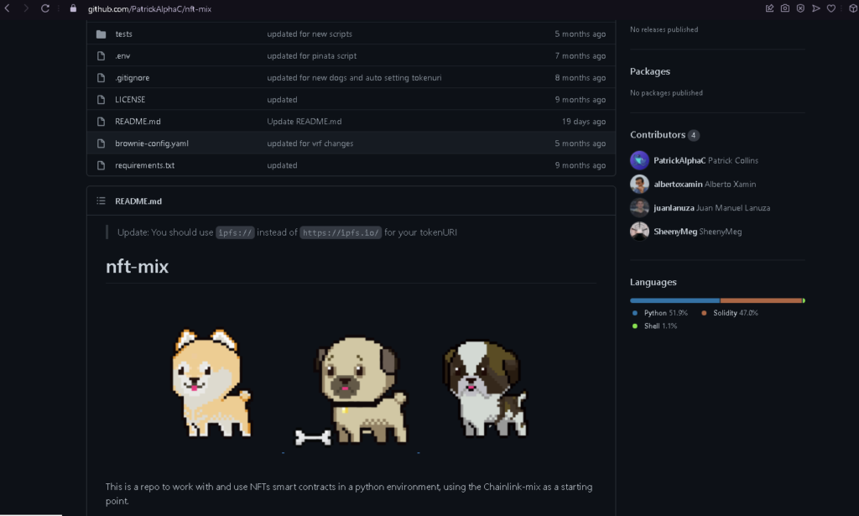Image resolution: width=859 pixels, height=516 pixels.
Task: Open commit 'Update README.md'
Action: [304, 122]
